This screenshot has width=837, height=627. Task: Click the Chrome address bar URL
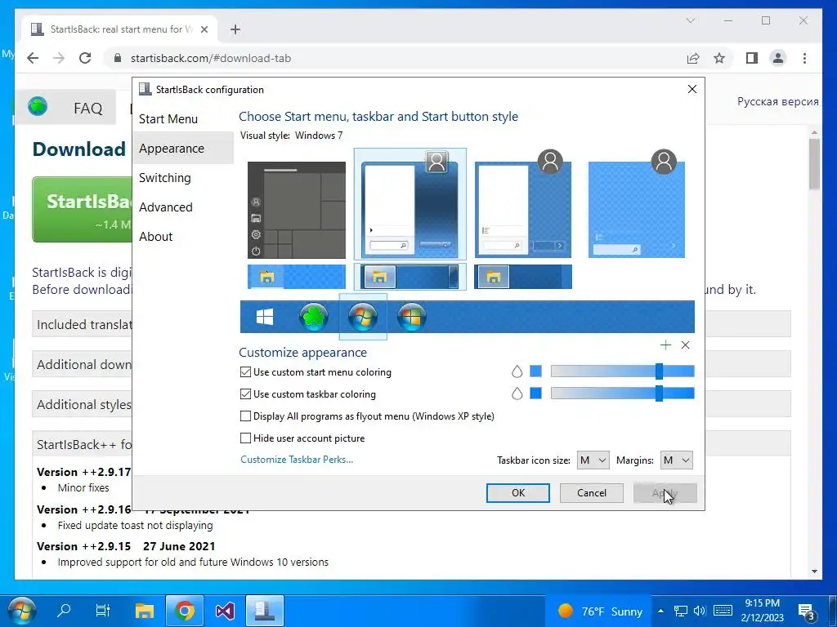(211, 58)
